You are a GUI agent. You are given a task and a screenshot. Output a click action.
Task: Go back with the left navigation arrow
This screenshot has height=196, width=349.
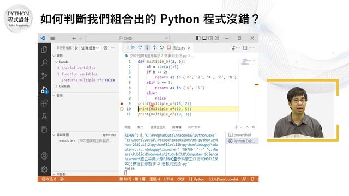pyautogui.click(x=74, y=38)
